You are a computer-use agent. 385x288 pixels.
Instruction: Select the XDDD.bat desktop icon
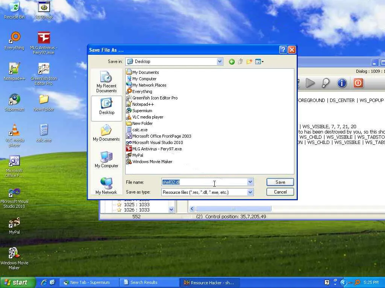pos(44,10)
